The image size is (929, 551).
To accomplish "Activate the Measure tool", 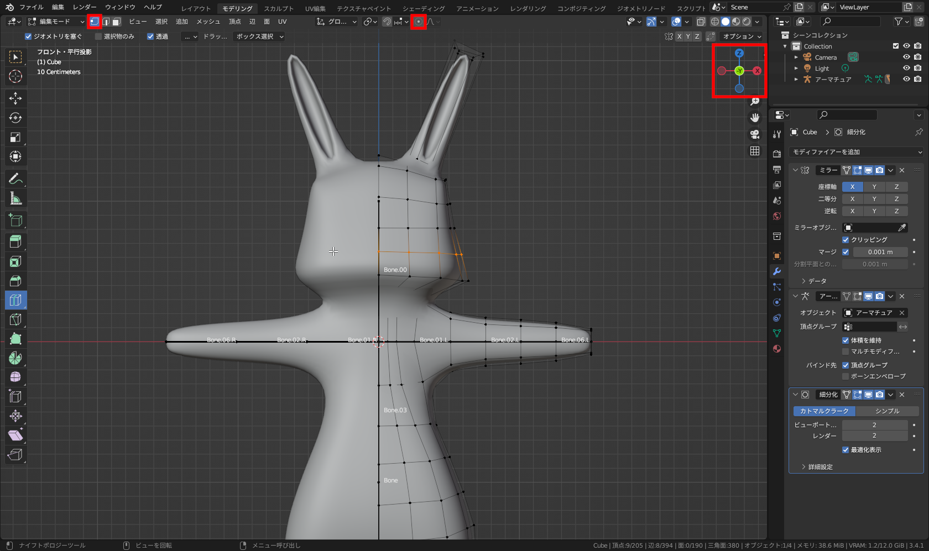I will tap(15, 198).
